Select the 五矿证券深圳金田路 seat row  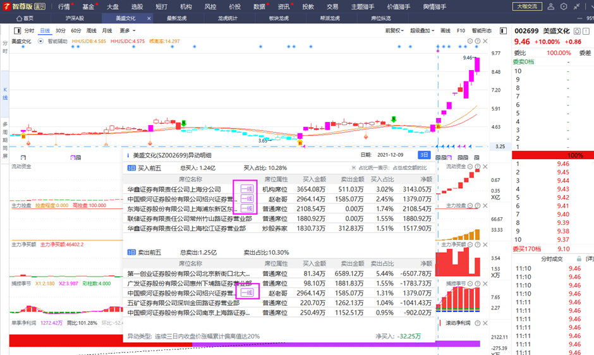click(x=279, y=303)
